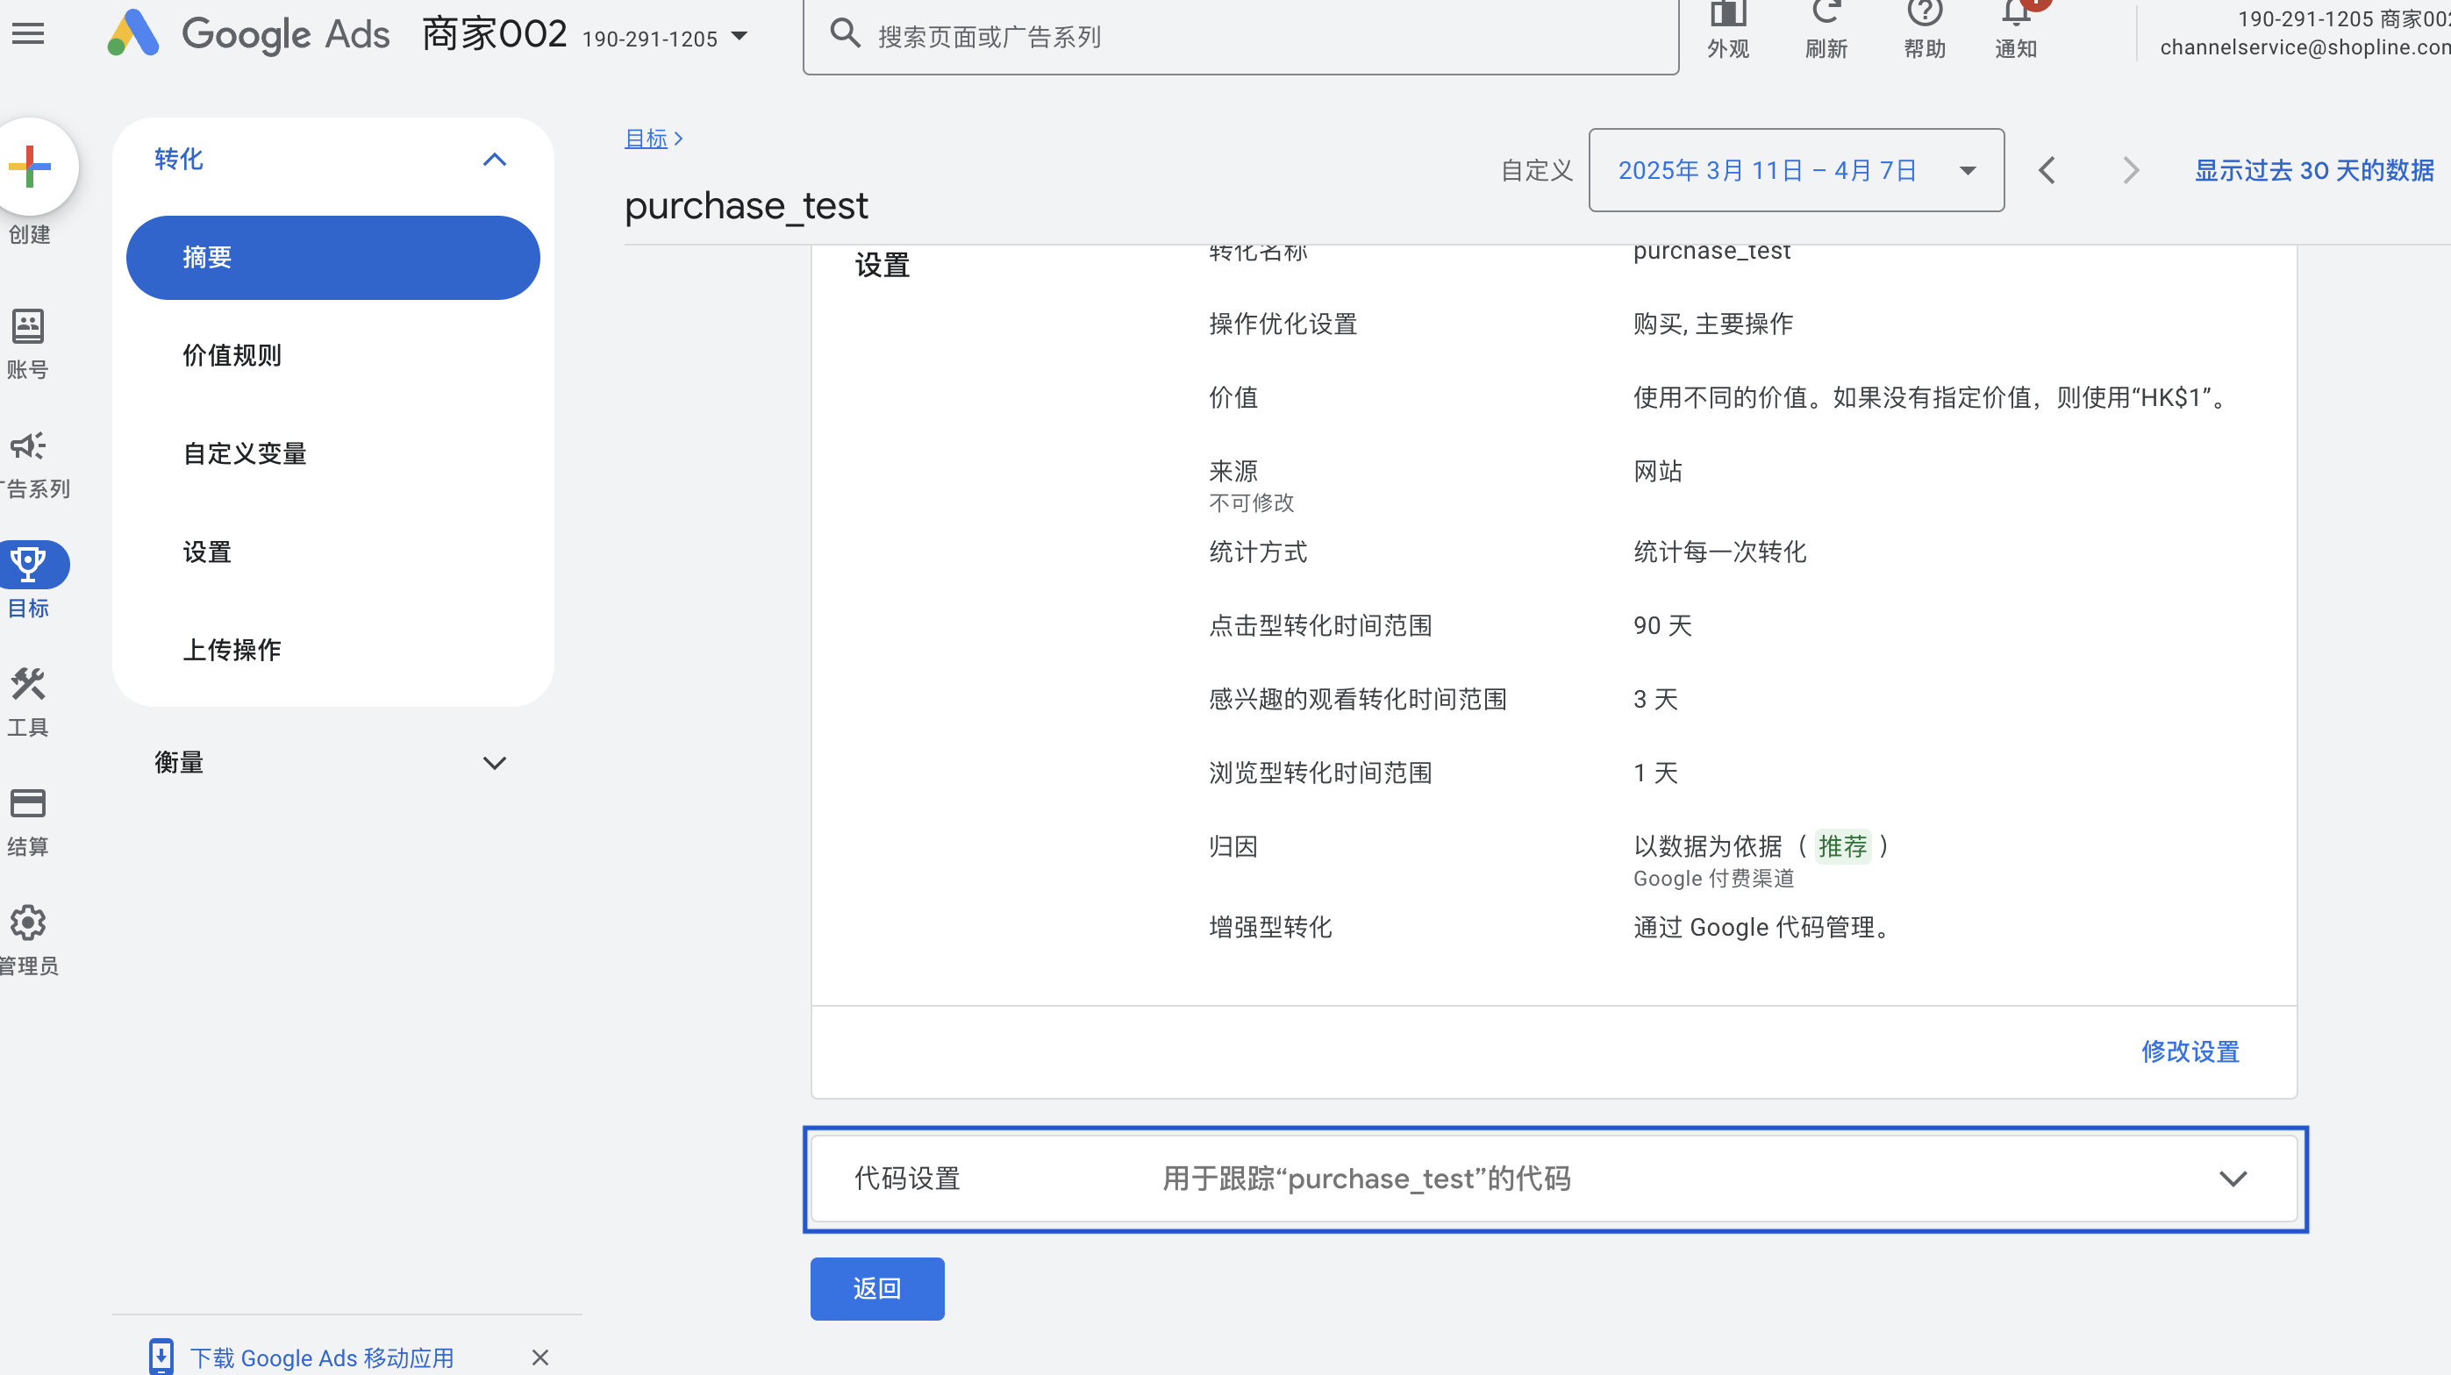The image size is (2451, 1375).
Task: Open the account switcher dropdown arrow
Action: click(x=740, y=37)
